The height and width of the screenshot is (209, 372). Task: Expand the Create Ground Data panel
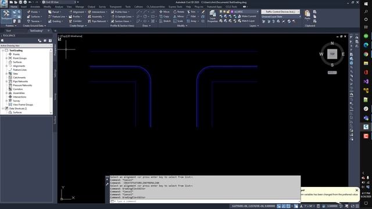pos(34,26)
